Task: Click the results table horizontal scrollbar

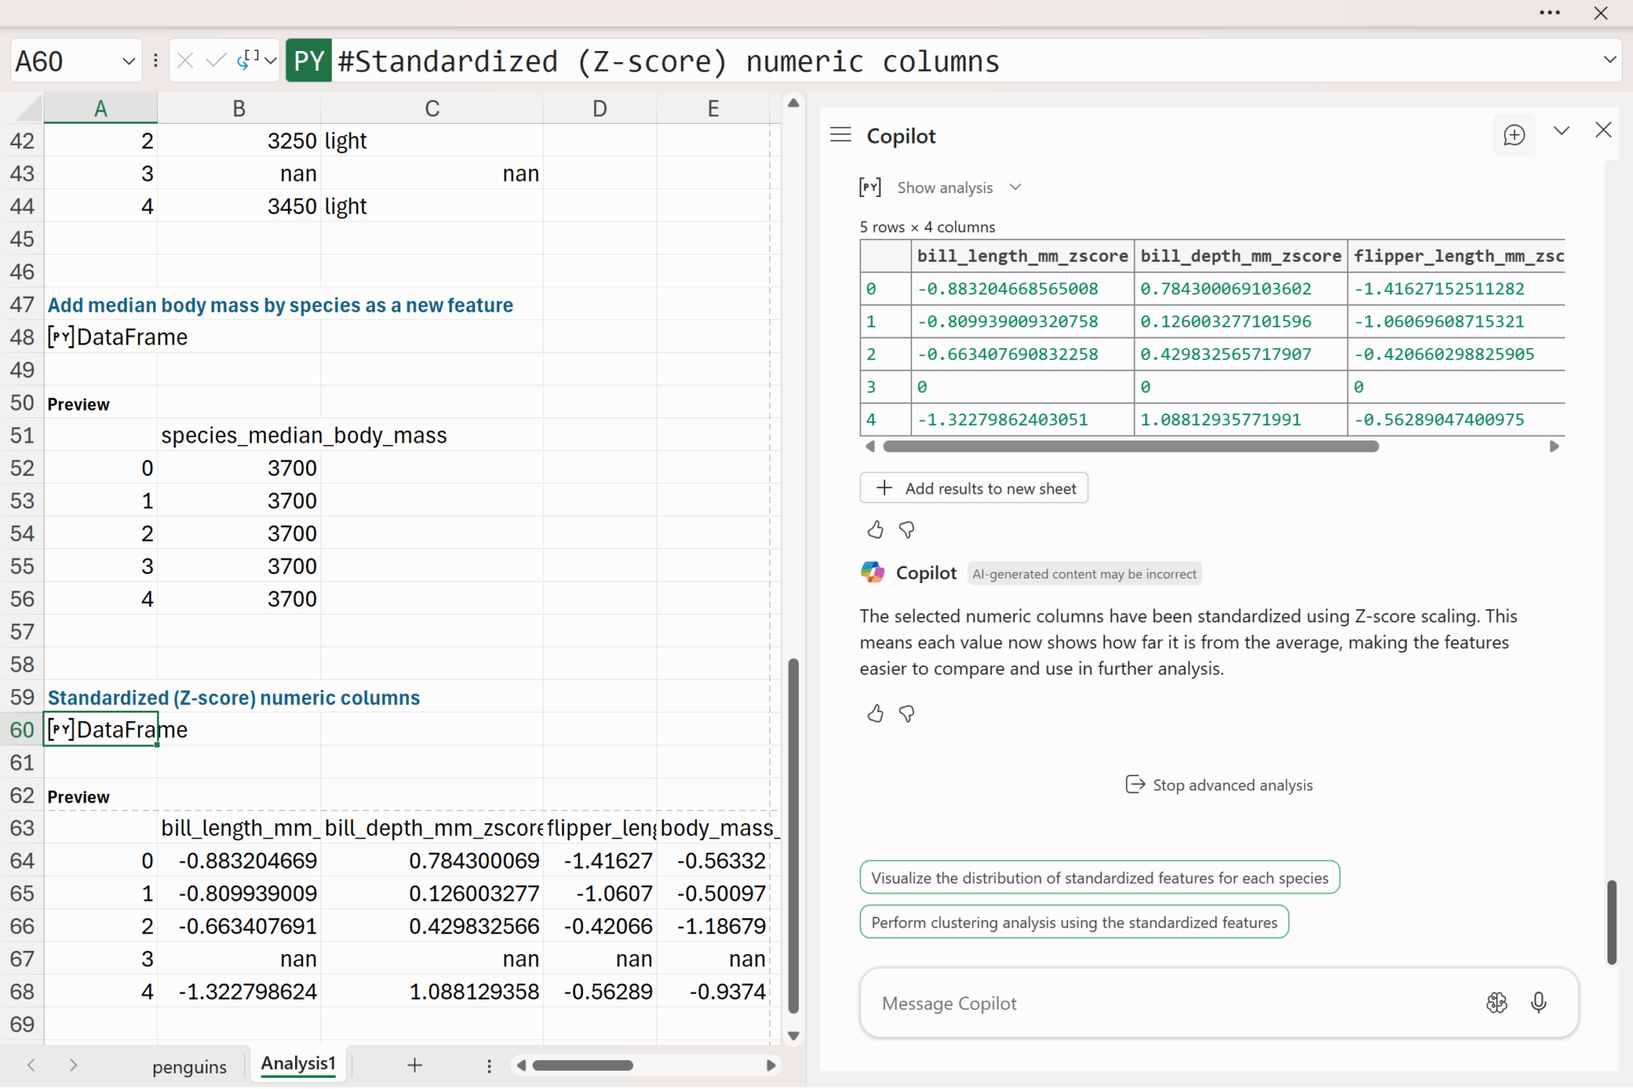Action: point(1130,447)
